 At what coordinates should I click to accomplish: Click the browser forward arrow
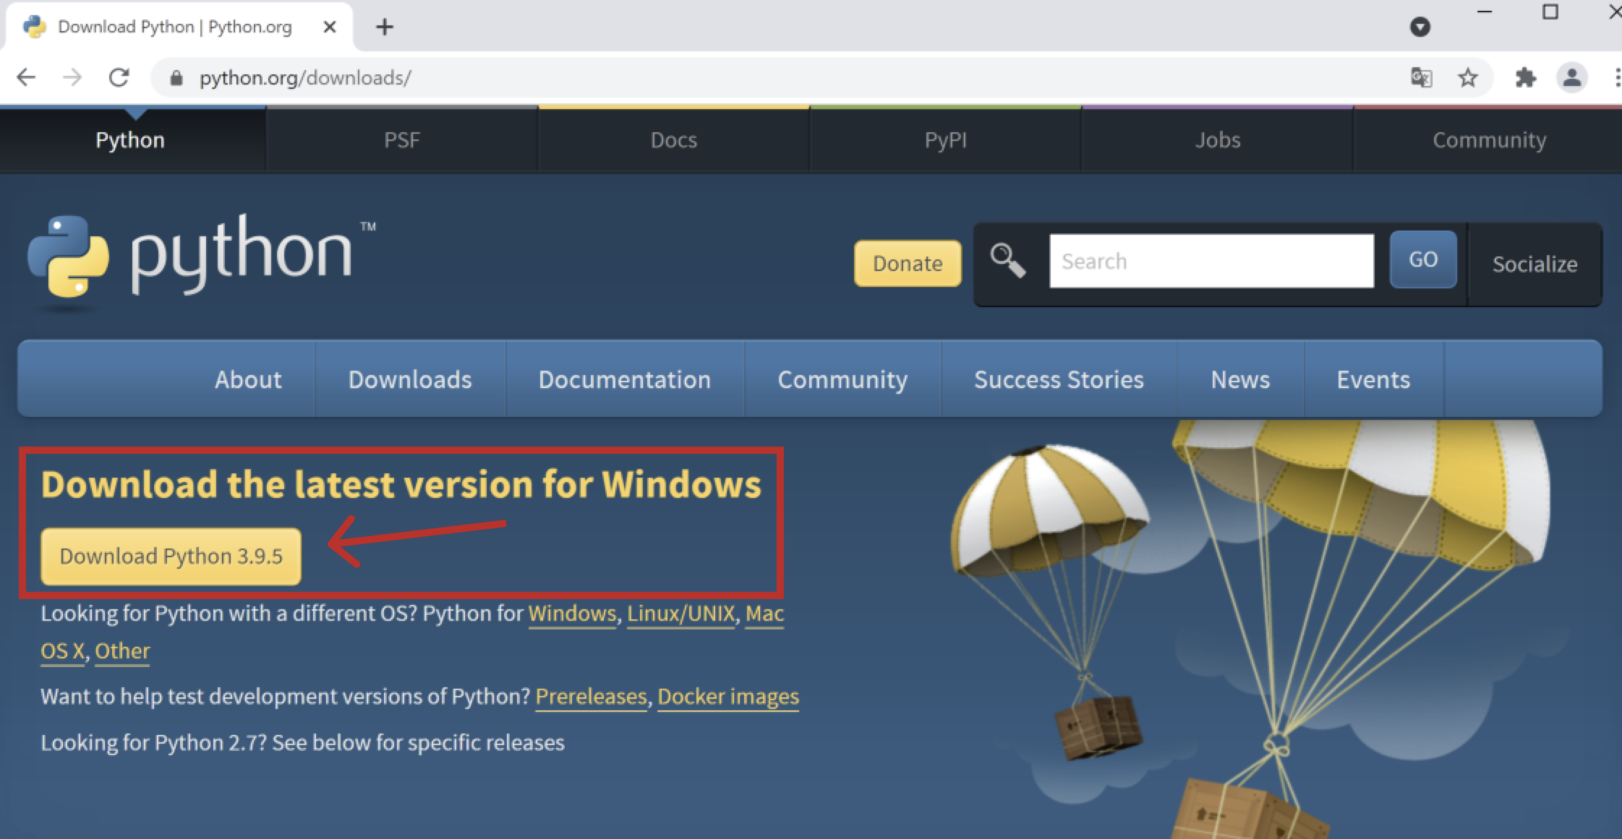pos(72,78)
